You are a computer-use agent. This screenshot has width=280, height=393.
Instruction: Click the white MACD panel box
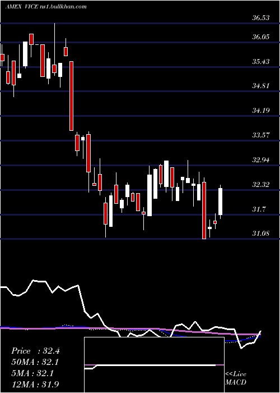[x=154, y=365]
